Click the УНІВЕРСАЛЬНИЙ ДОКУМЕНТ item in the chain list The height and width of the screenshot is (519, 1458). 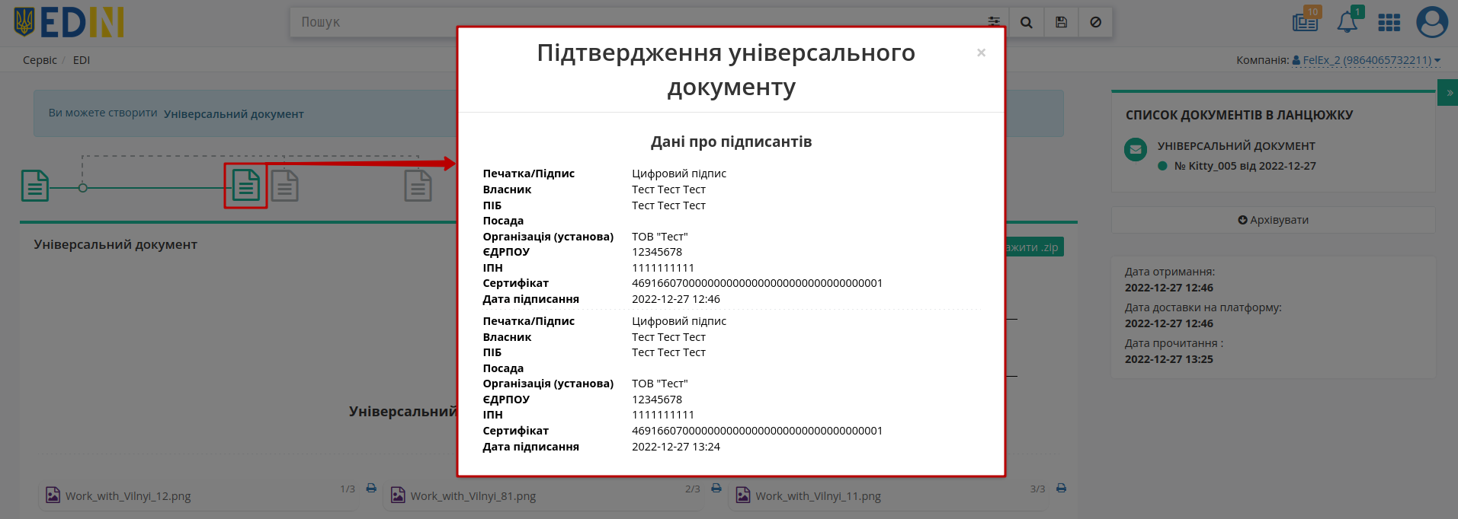pos(1236,146)
